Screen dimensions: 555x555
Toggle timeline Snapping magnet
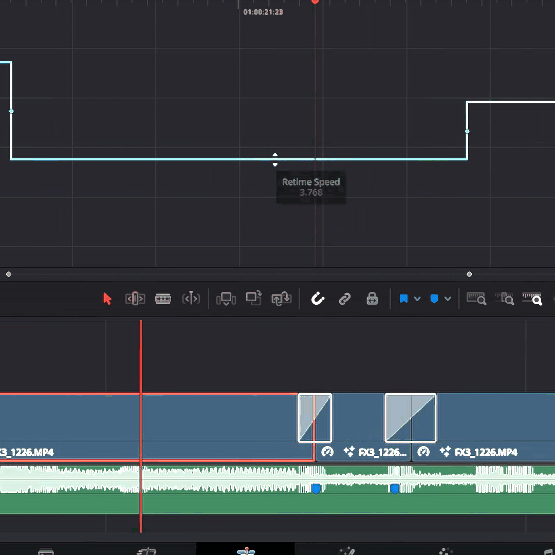[x=318, y=299]
